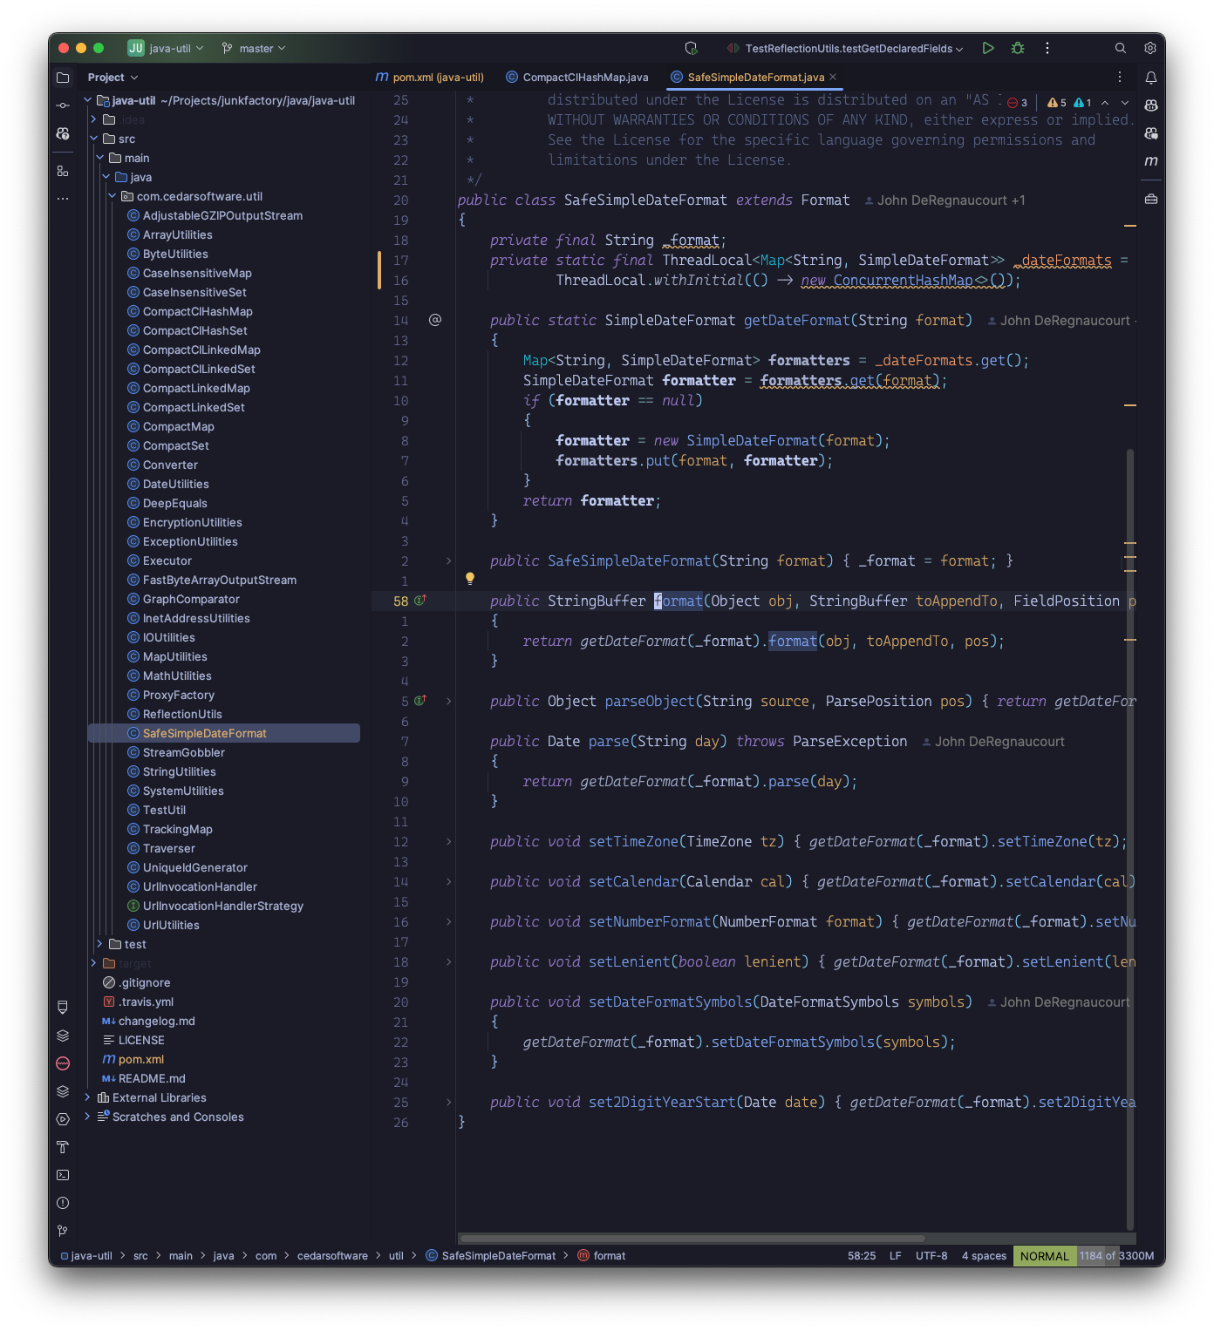Open DateUtilities class in tree
This screenshot has height=1331, width=1214.
[x=175, y=484]
